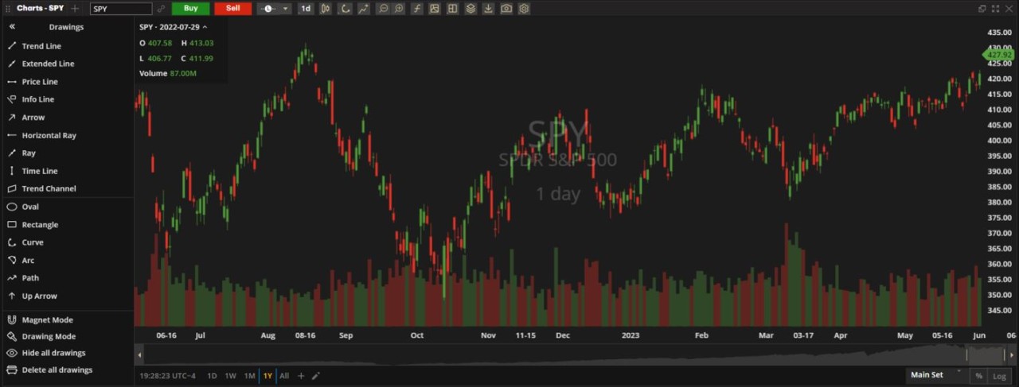Switch to 1W time range
Image resolution: width=1019 pixels, height=387 pixels.
pos(230,376)
